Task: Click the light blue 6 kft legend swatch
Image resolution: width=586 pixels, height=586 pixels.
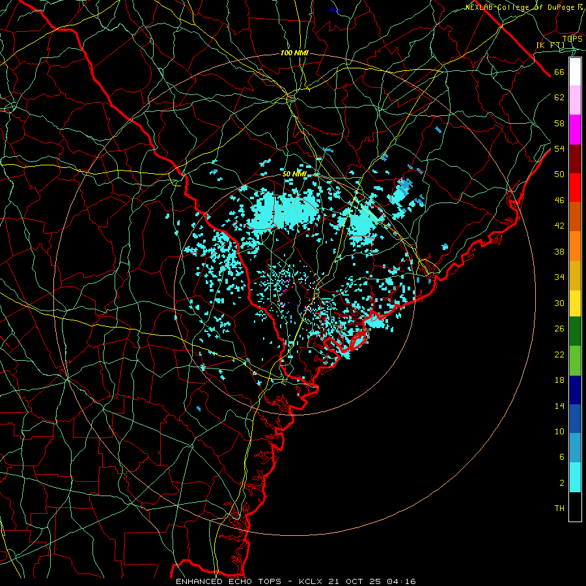Action: coord(575,448)
